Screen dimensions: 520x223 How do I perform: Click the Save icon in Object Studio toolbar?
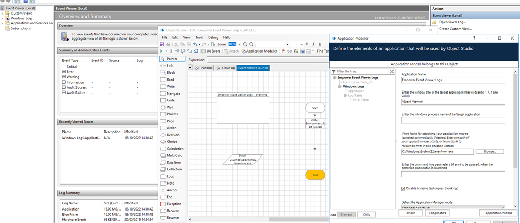click(162, 45)
